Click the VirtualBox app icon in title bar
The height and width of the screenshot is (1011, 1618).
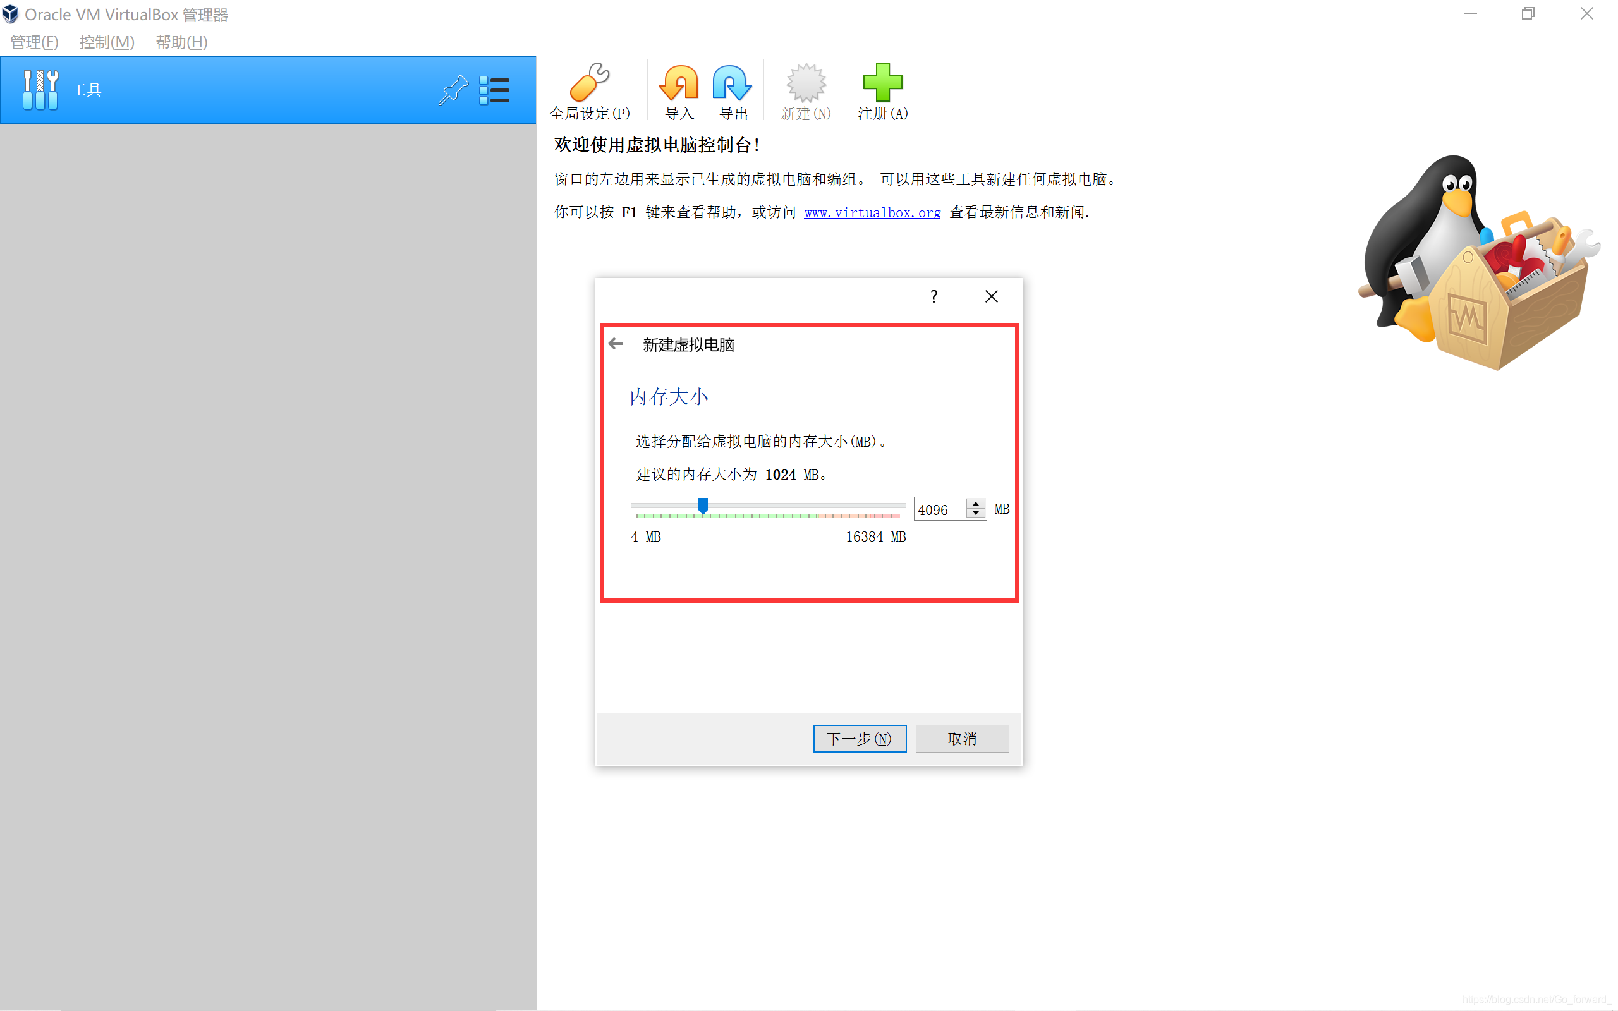[11, 14]
